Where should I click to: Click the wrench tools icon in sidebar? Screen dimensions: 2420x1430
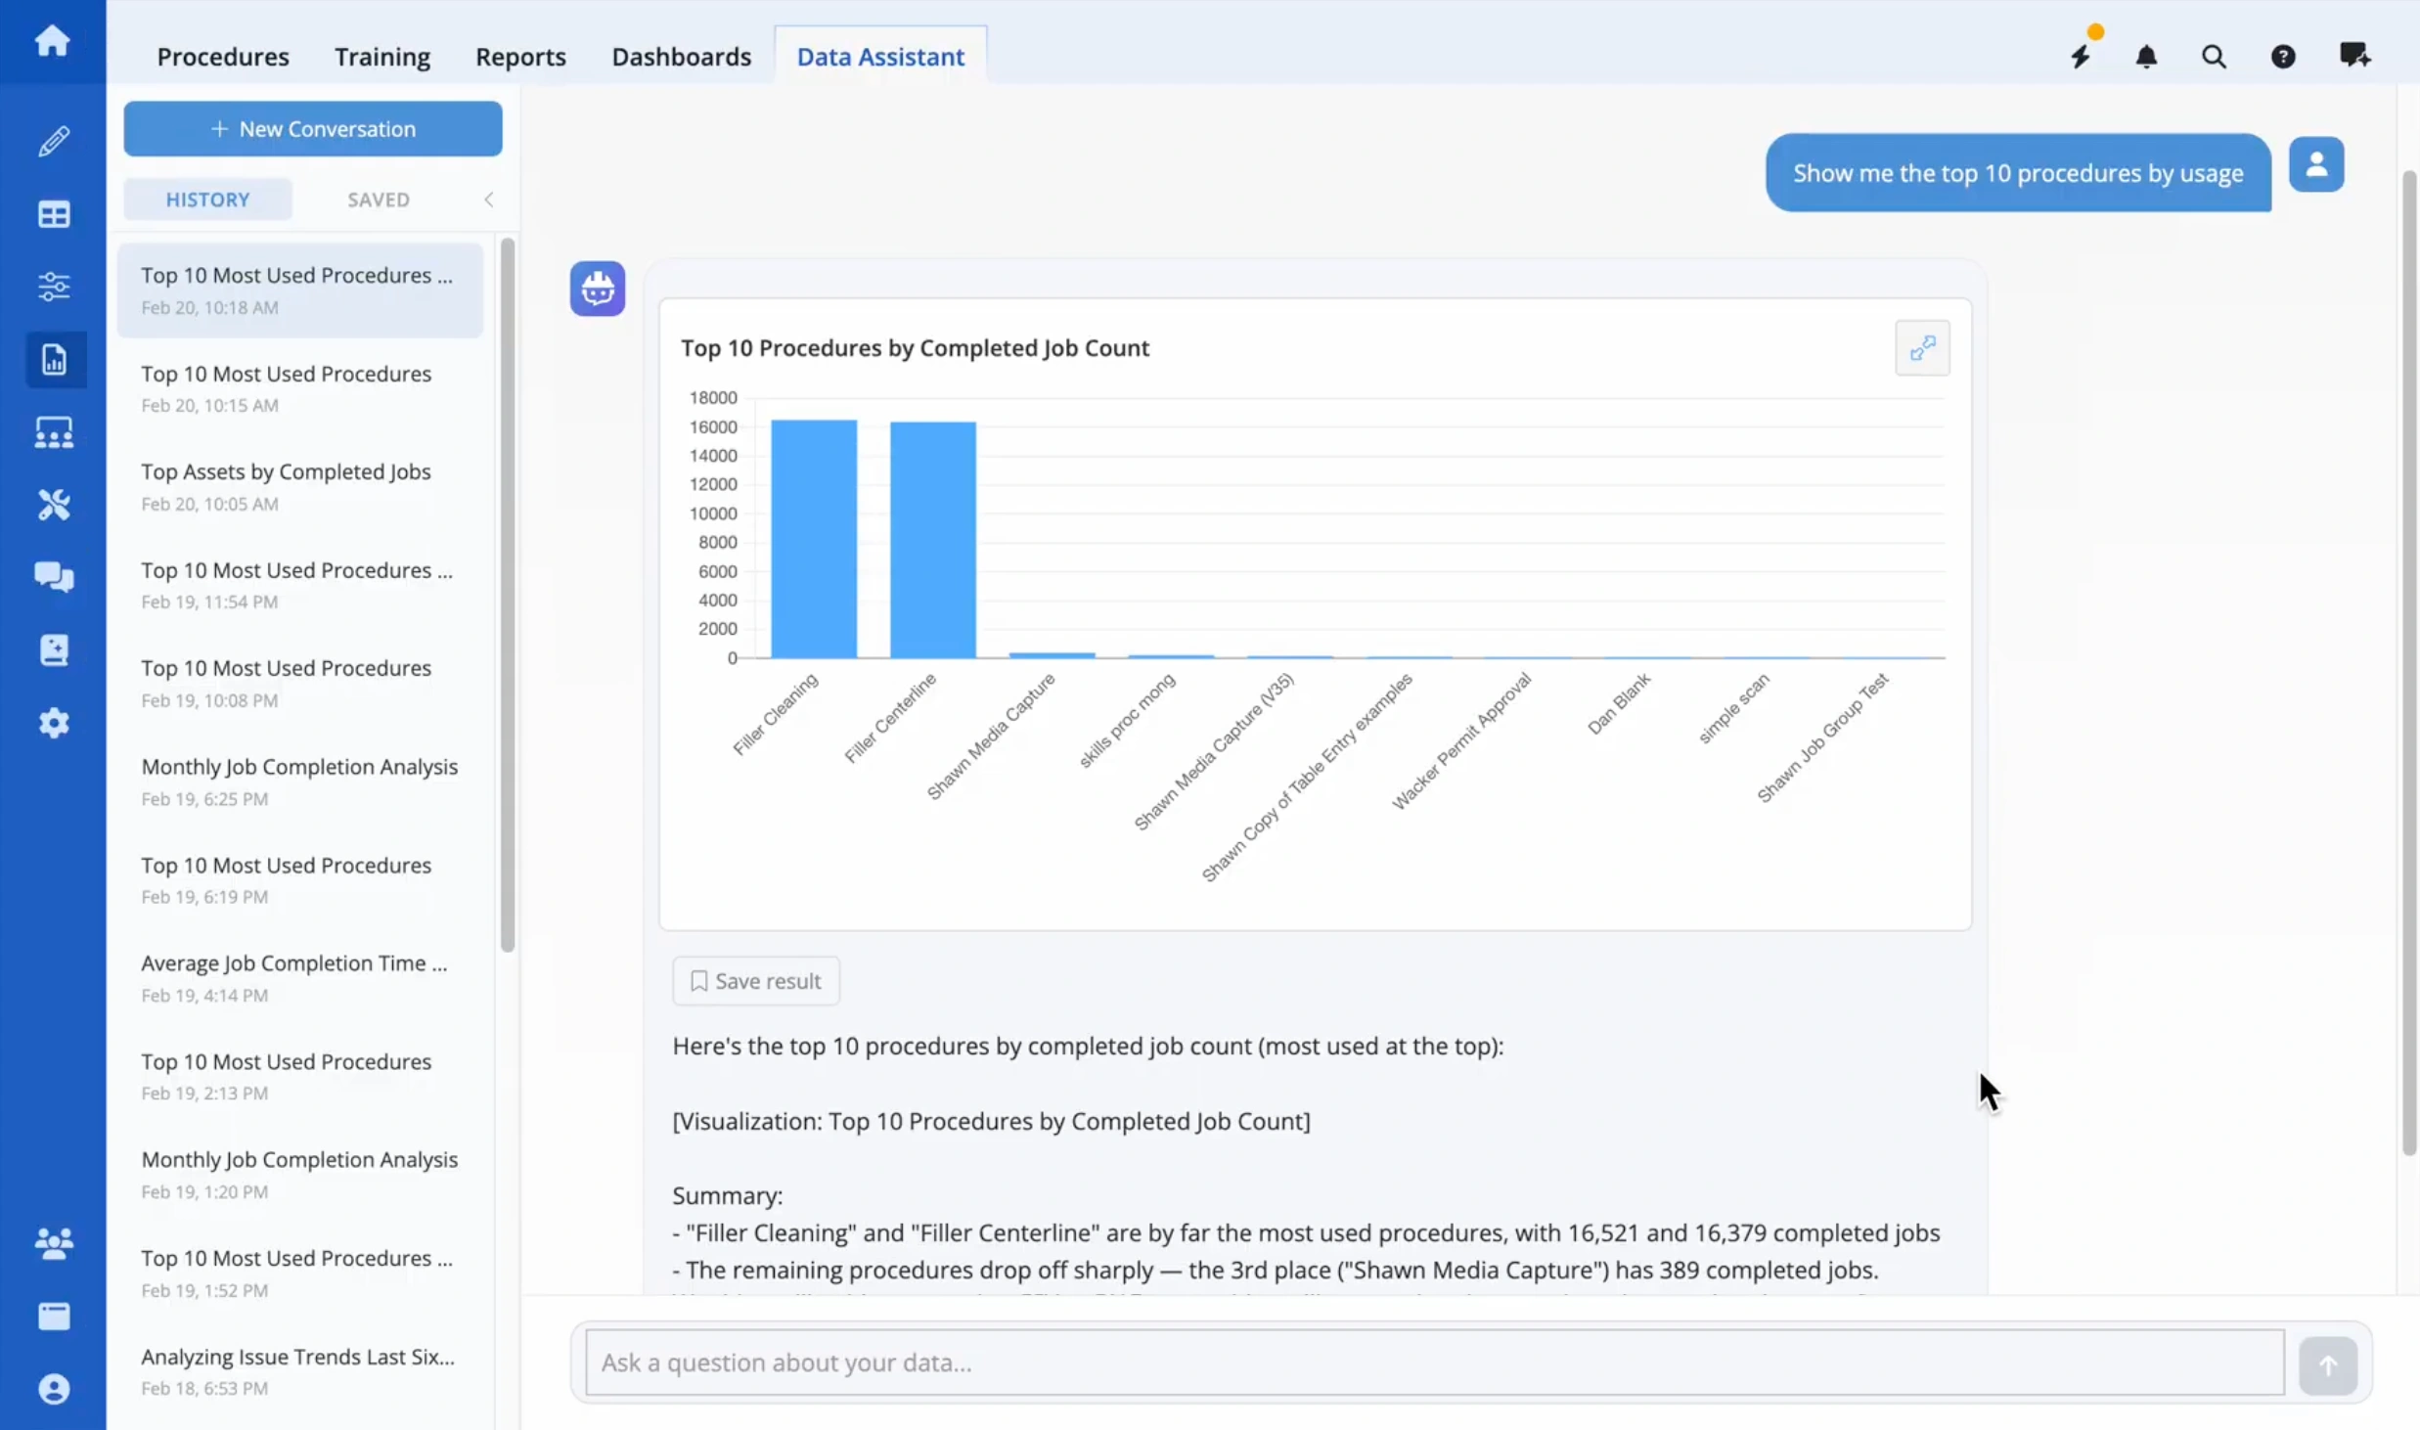pos(53,505)
